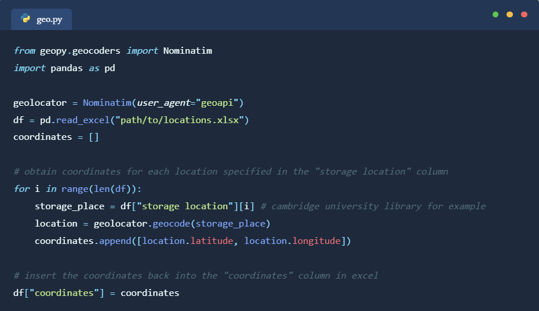The height and width of the screenshot is (311, 539).
Task: Click the yellow dot window control
Action: (x=510, y=14)
